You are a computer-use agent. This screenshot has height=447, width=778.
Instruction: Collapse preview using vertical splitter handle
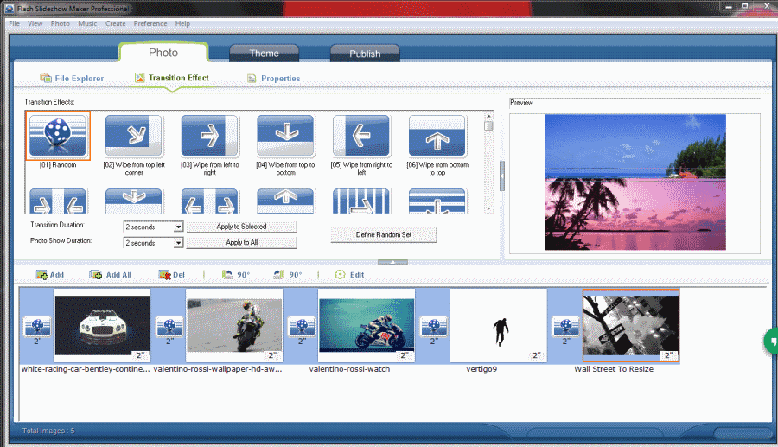[x=502, y=176]
